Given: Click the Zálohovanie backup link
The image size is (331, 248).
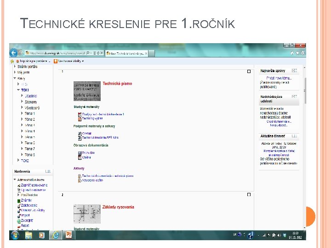Looking at the screenshot, I should (x=29, y=205).
